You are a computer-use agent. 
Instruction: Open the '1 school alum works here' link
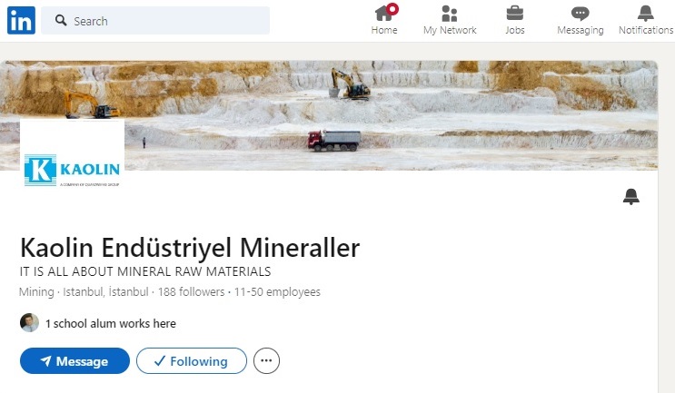tap(111, 323)
